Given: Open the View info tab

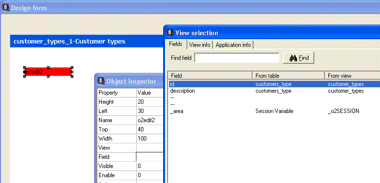Looking at the screenshot, I should [200, 45].
